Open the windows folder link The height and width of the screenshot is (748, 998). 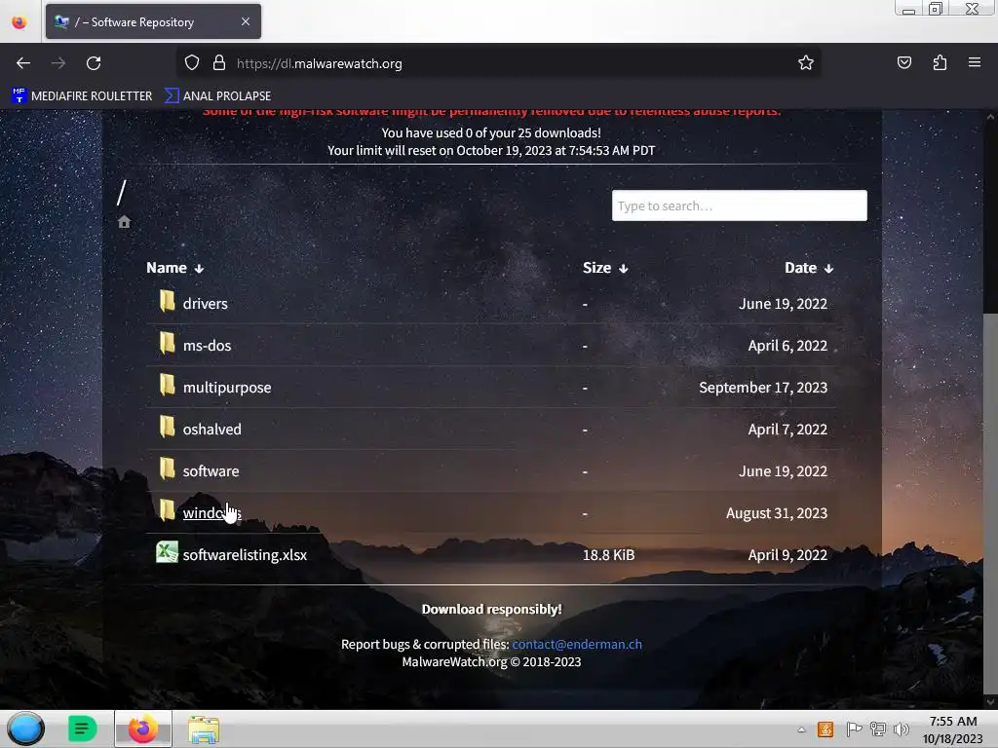(x=211, y=513)
